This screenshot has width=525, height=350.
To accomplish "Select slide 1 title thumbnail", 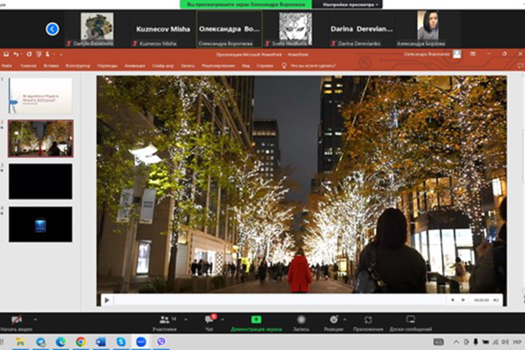I will coord(40,96).
